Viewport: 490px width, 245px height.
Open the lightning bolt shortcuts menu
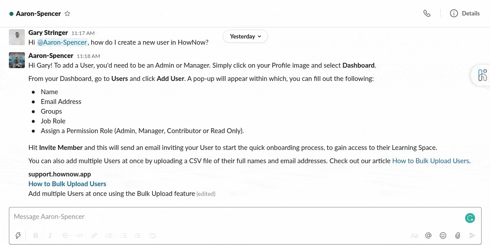pyautogui.click(x=18, y=236)
